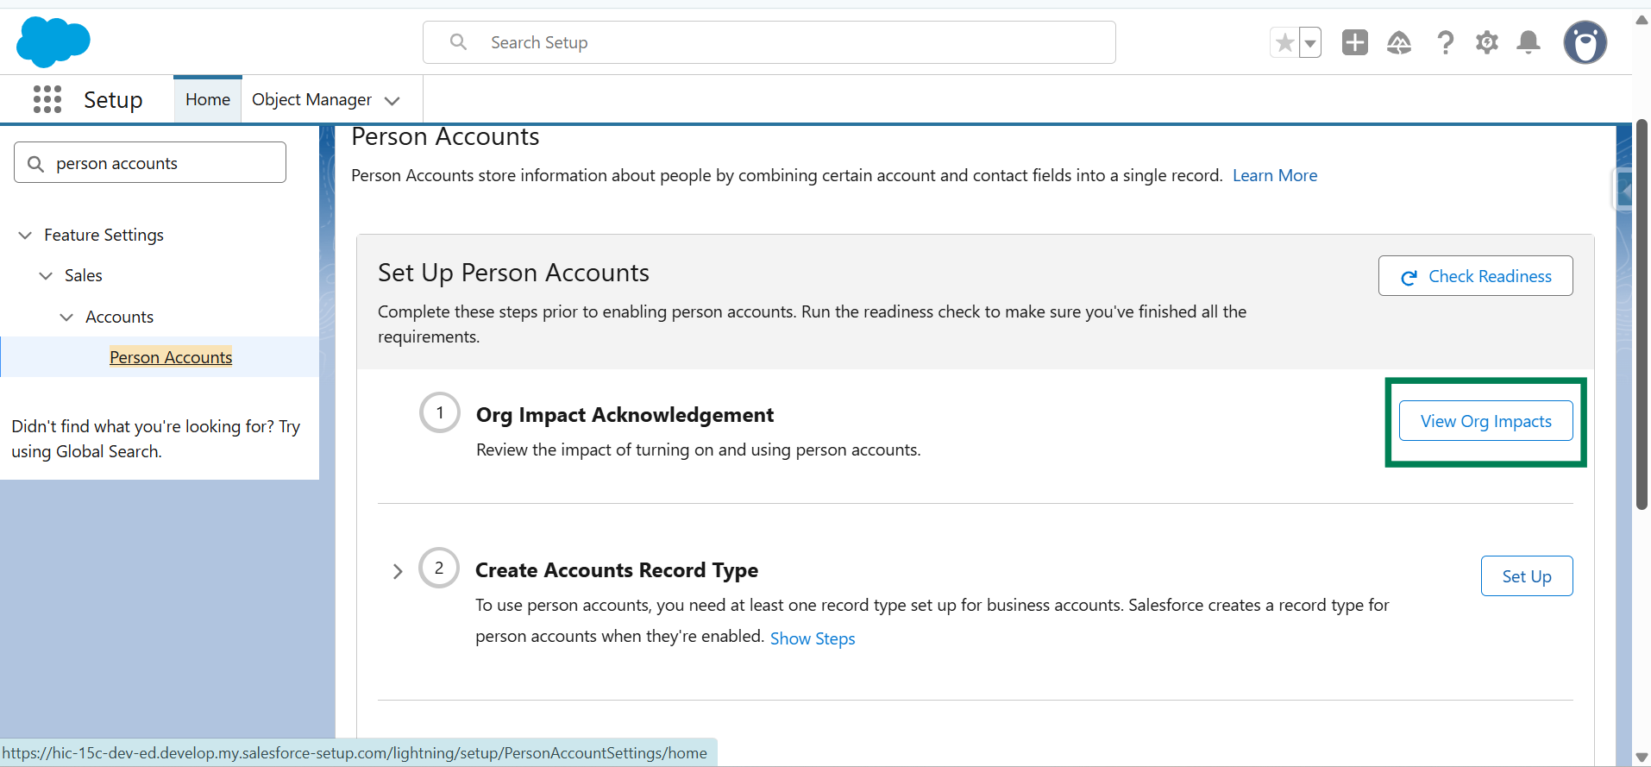Click the favorites star icon
1651x767 pixels.
[x=1284, y=42]
